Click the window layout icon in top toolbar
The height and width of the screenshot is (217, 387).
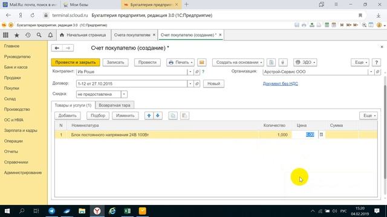[371, 25]
